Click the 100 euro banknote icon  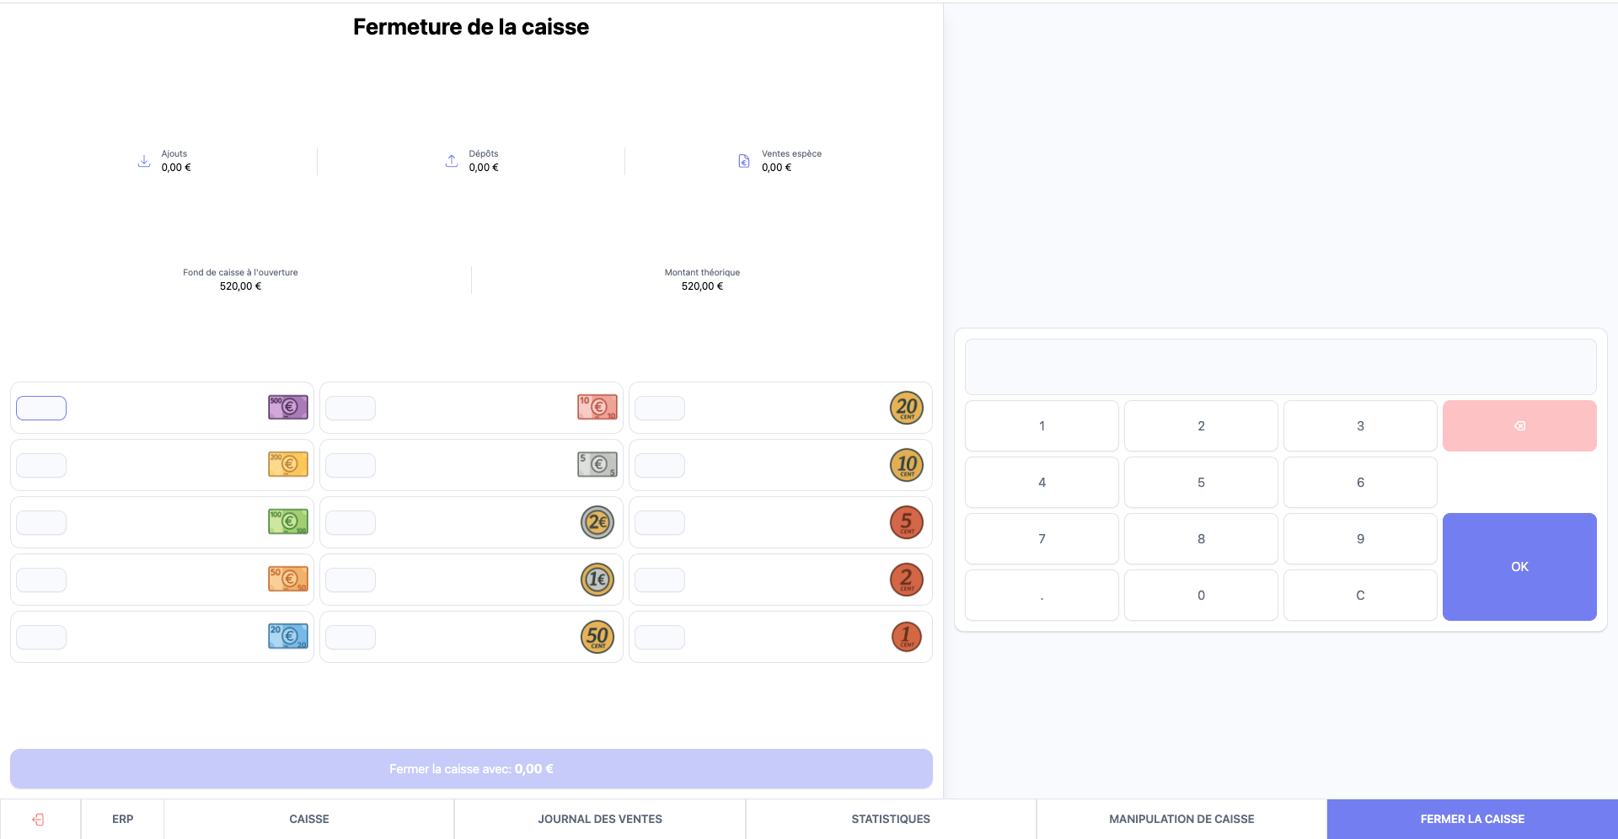pos(287,522)
